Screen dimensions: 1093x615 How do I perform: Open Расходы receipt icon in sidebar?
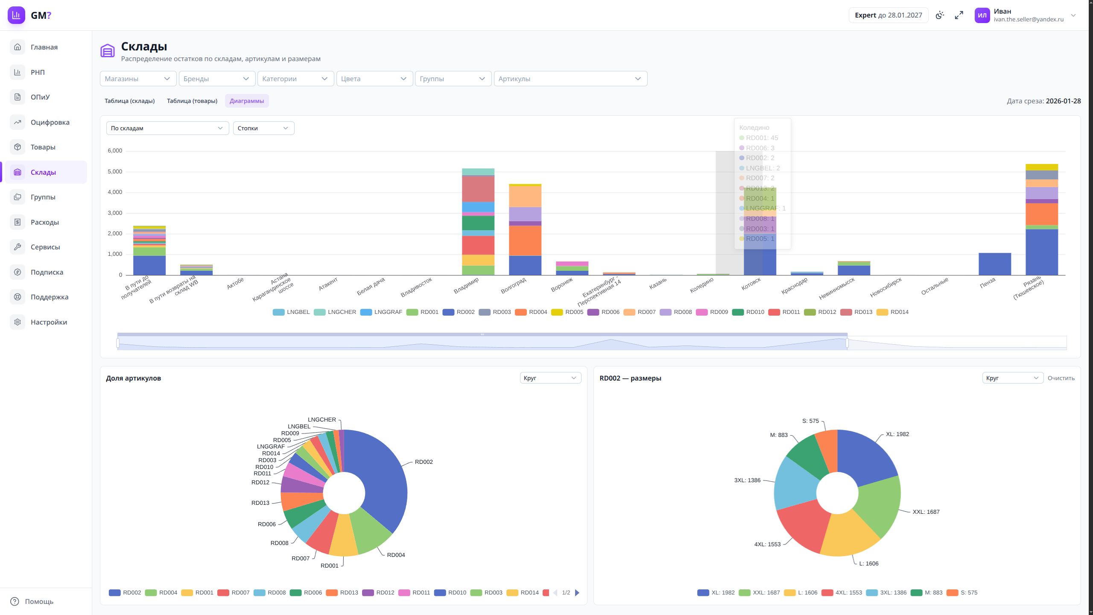[18, 222]
